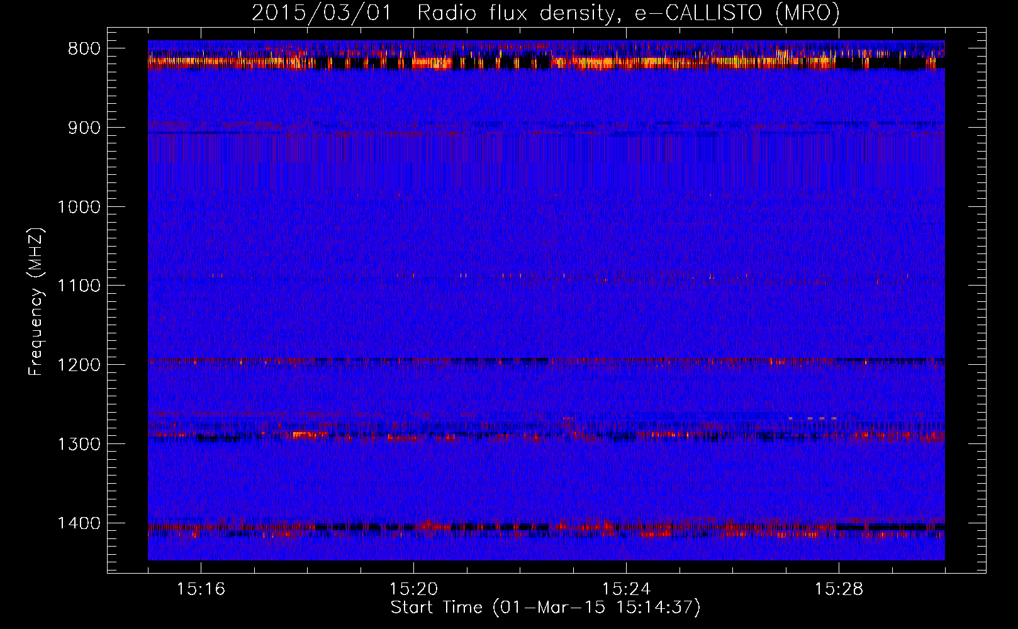This screenshot has width=1018, height=629.
Task: Click the 1100 frequency tick label
Action: point(79,286)
